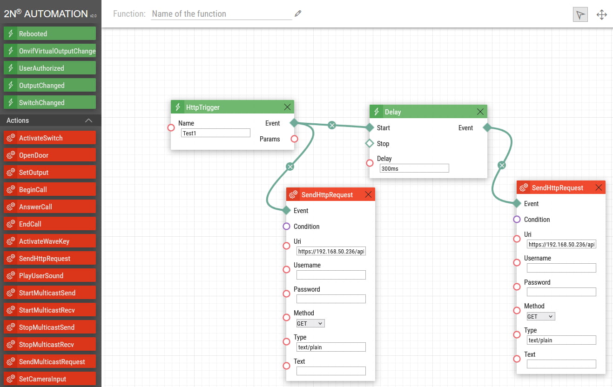Click the SetCameraInput gear icon
The image size is (613, 387).
11,379
